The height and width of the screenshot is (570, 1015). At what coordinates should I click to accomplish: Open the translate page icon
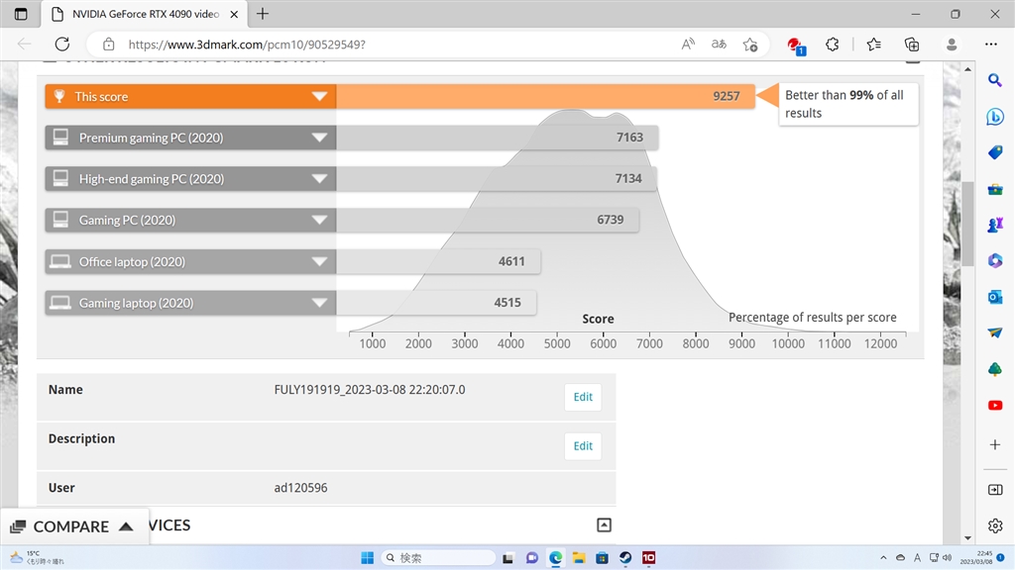tap(720, 44)
